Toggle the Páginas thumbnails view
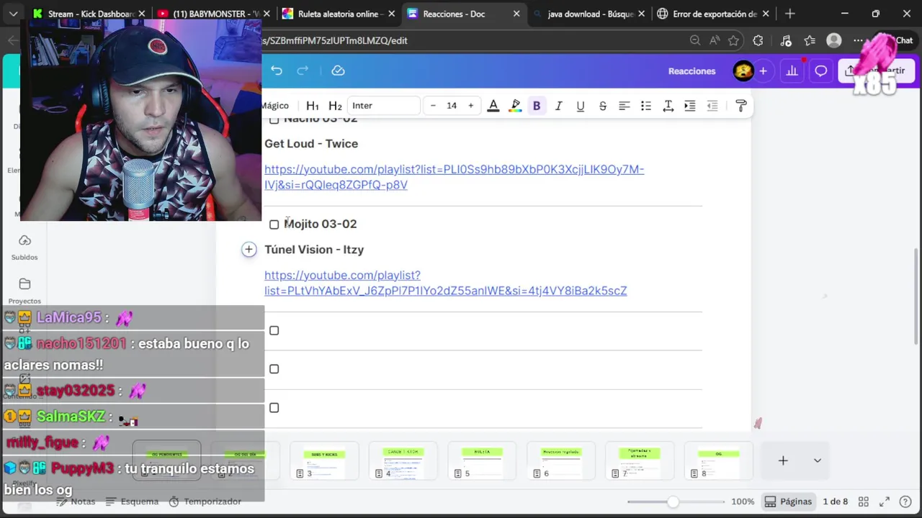The height and width of the screenshot is (518, 922). pyautogui.click(x=788, y=501)
